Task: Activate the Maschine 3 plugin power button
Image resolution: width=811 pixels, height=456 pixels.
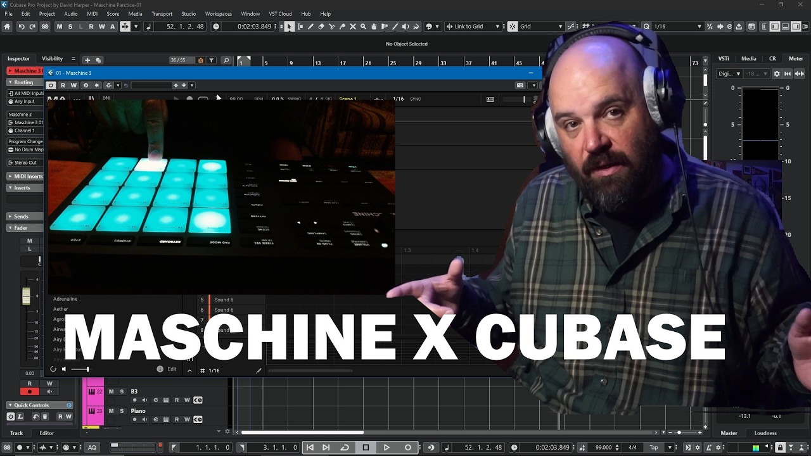Action: point(51,85)
